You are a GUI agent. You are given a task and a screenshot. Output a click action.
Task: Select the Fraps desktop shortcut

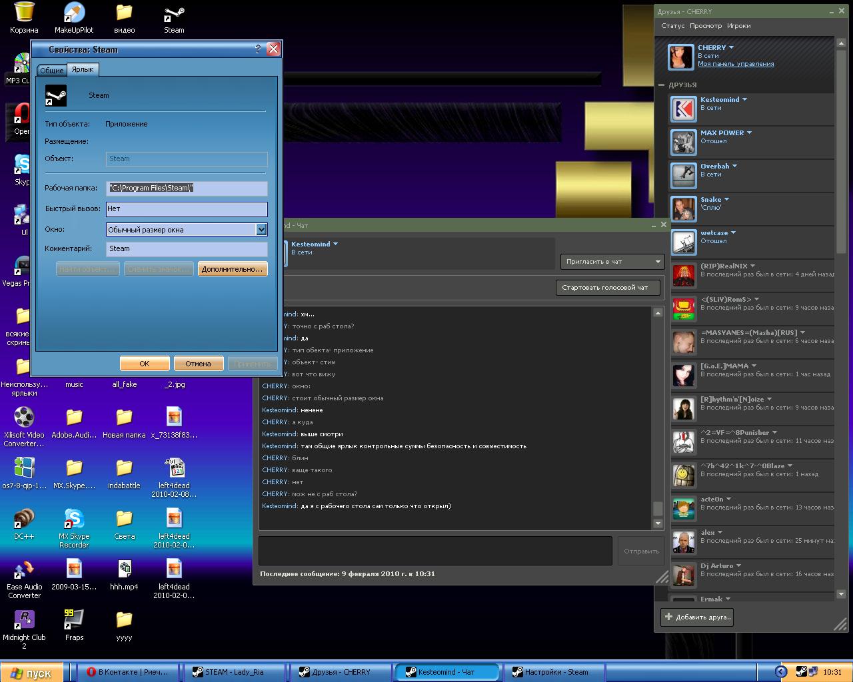click(74, 625)
